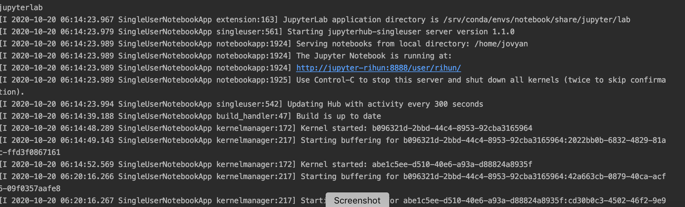The width and height of the screenshot is (685, 207).
Task: Click the wrapped text '5-09f0357aafe8'
Action: [30, 189]
